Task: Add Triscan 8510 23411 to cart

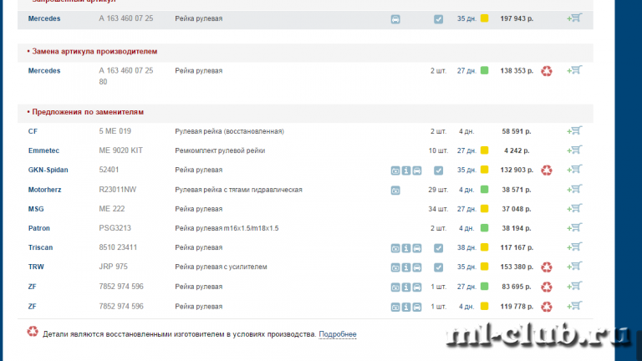Action: pyautogui.click(x=574, y=247)
